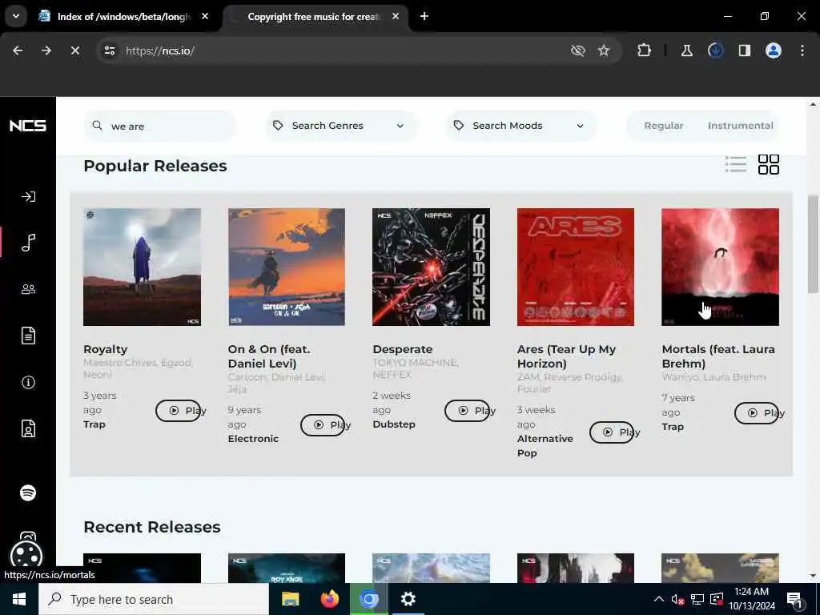Select the music note icon in the sidebar

coord(28,243)
